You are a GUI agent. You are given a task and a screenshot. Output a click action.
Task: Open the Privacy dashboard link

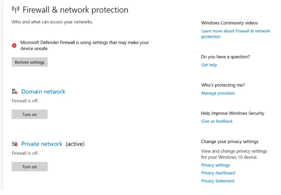tap(218, 173)
